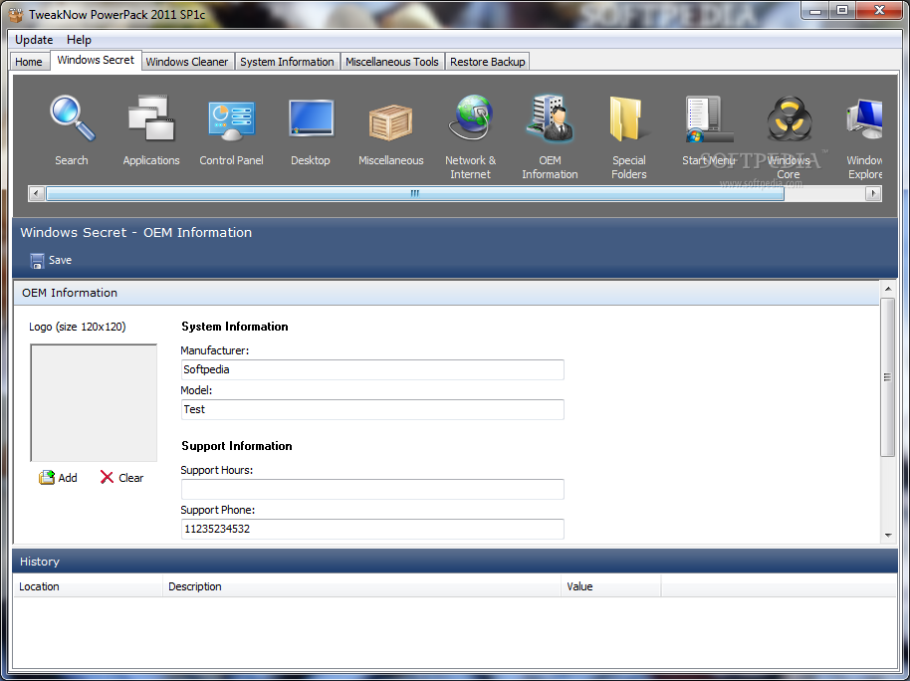Click the Location column header
The height and width of the screenshot is (681, 910).
(88, 586)
